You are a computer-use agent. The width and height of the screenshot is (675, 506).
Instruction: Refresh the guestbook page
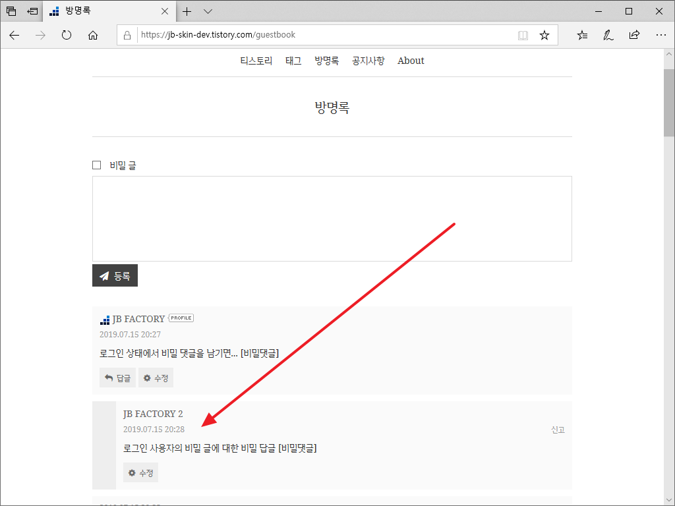pos(67,36)
